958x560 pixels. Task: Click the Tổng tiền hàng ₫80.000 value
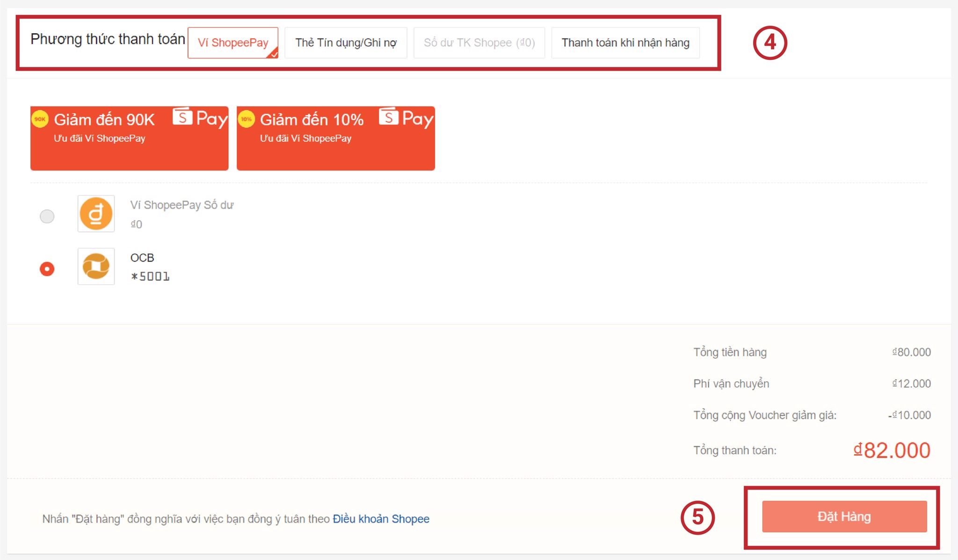coord(911,352)
